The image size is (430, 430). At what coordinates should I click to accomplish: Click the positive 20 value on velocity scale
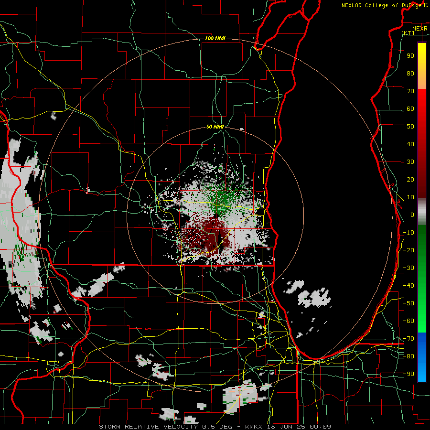click(410, 179)
